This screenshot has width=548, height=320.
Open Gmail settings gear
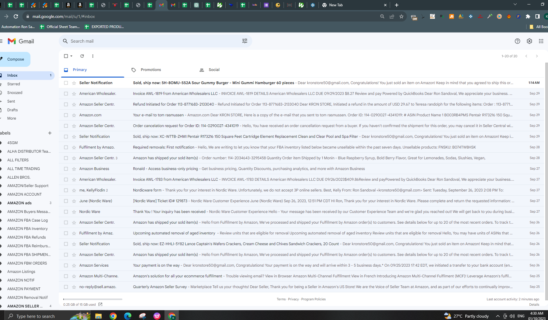click(x=529, y=41)
